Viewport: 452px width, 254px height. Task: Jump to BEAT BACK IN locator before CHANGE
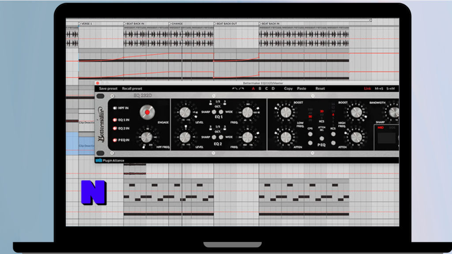[x=134, y=24]
